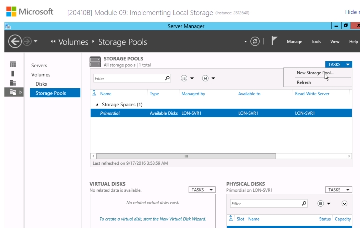This screenshot has height=228, width=360.
Task: Click the back navigation arrow
Action: pyautogui.click(x=15, y=42)
